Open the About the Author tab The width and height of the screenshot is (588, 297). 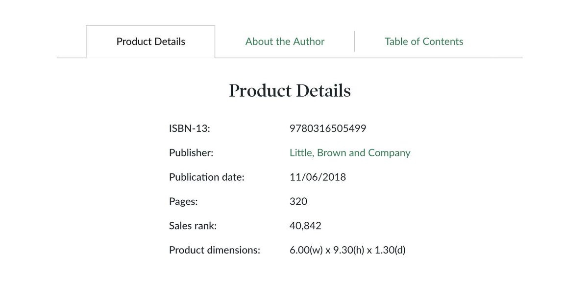[285, 42]
